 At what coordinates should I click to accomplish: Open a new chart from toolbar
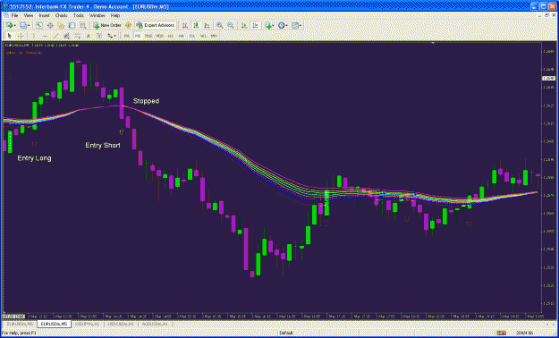(x=9, y=25)
